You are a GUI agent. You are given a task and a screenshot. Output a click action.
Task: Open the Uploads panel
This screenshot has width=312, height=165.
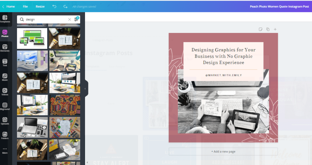[5, 121]
